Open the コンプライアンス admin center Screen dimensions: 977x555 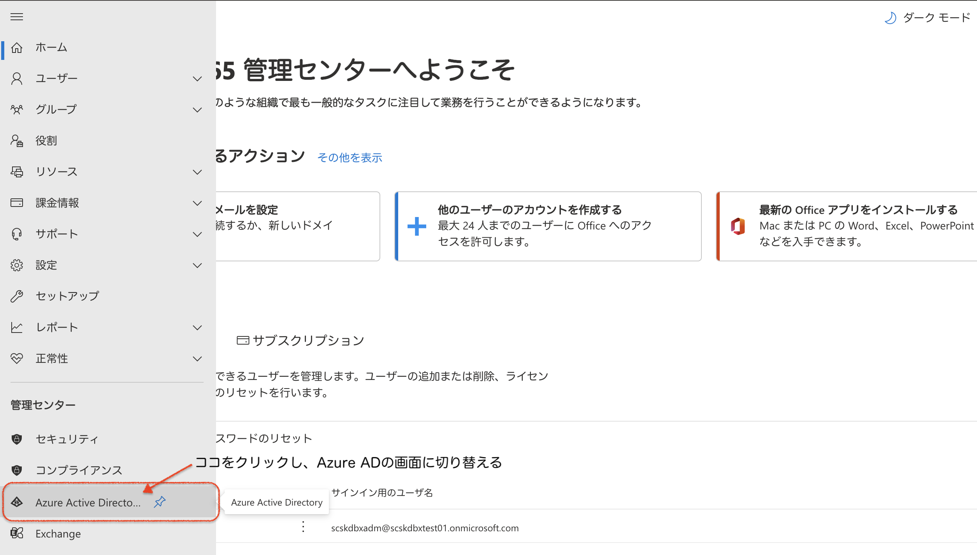pyautogui.click(x=108, y=470)
